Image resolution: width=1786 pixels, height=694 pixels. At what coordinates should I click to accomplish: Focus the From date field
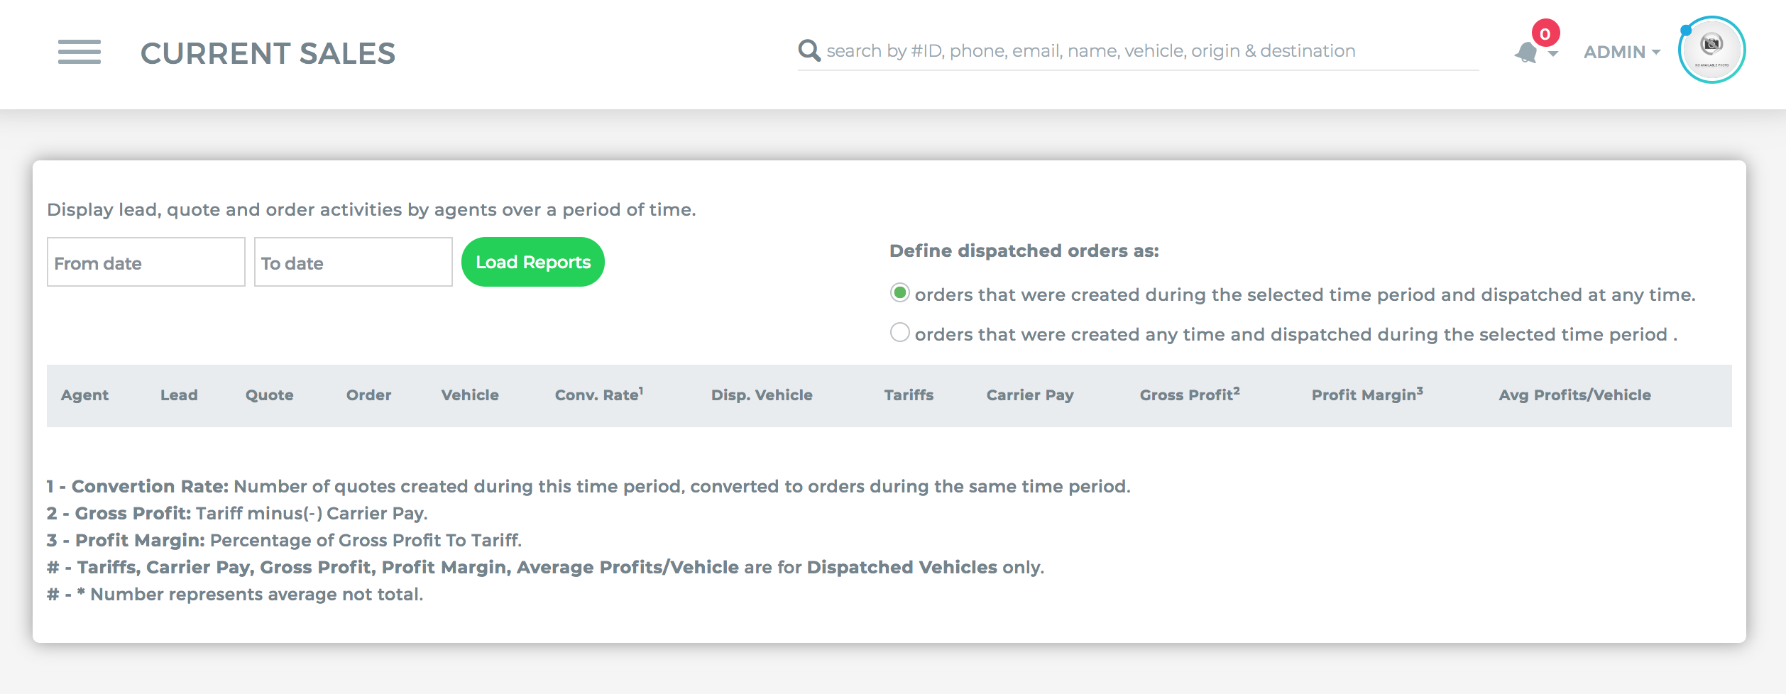pyautogui.click(x=146, y=262)
